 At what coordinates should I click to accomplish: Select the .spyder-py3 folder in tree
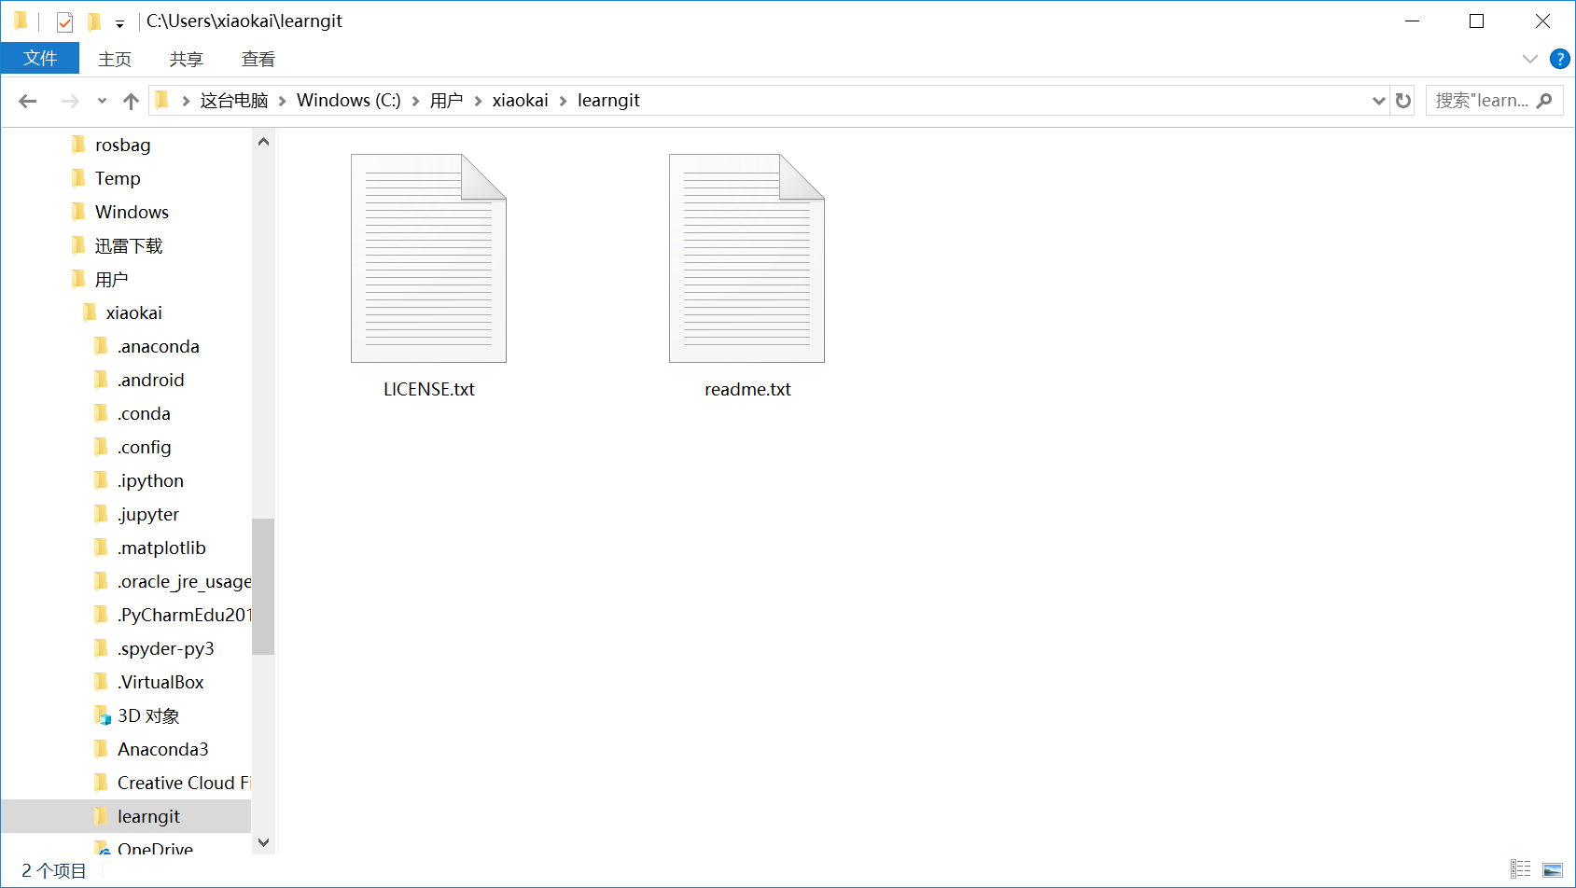(165, 648)
